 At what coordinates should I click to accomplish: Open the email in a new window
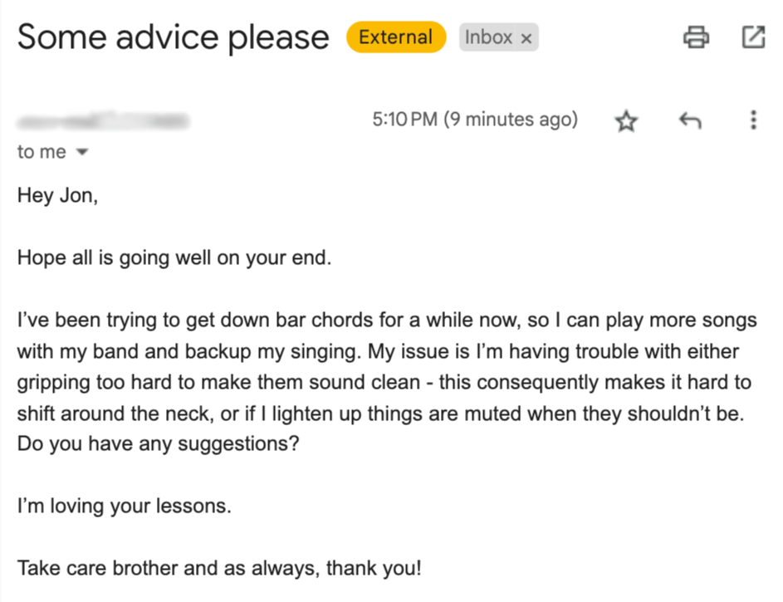(x=752, y=37)
